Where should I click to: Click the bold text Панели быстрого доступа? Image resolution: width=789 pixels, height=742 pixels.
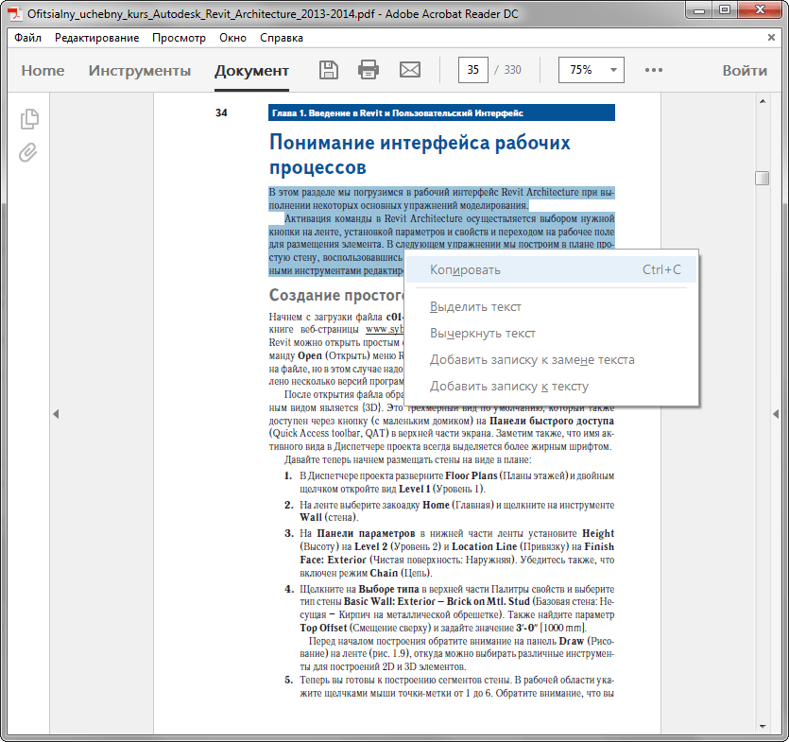click(552, 421)
